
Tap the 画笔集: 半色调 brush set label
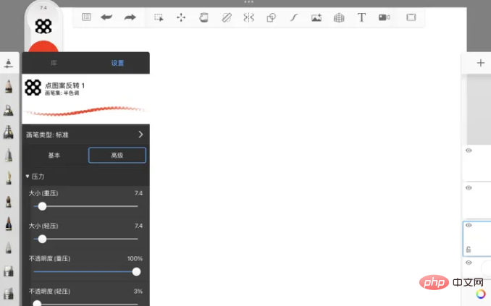[x=62, y=93]
